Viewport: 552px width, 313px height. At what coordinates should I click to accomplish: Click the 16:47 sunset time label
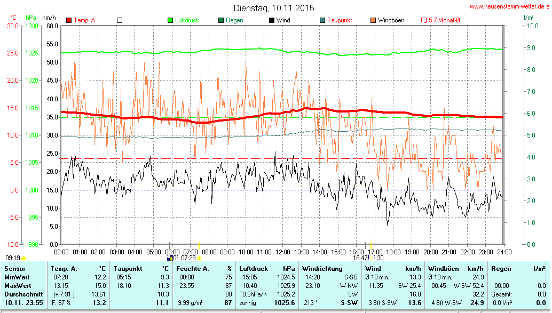pyautogui.click(x=360, y=258)
